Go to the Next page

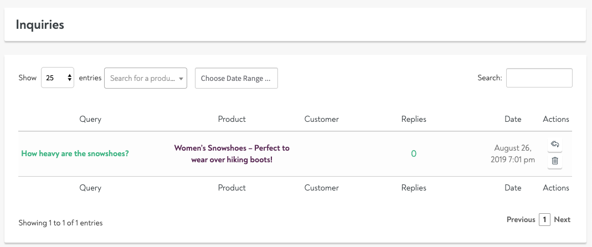562,219
